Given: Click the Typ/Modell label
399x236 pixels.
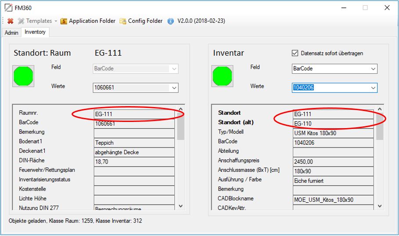Looking at the screenshot, I should (x=231, y=132).
